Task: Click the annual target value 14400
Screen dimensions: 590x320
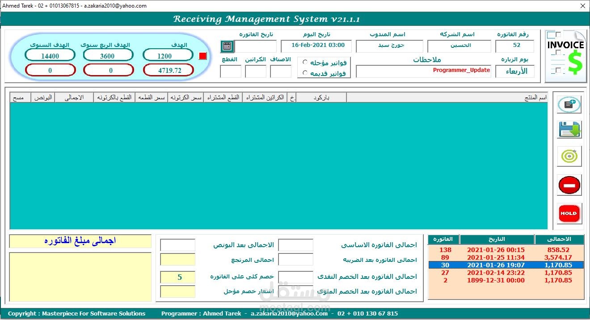Action: pyautogui.click(x=50, y=55)
